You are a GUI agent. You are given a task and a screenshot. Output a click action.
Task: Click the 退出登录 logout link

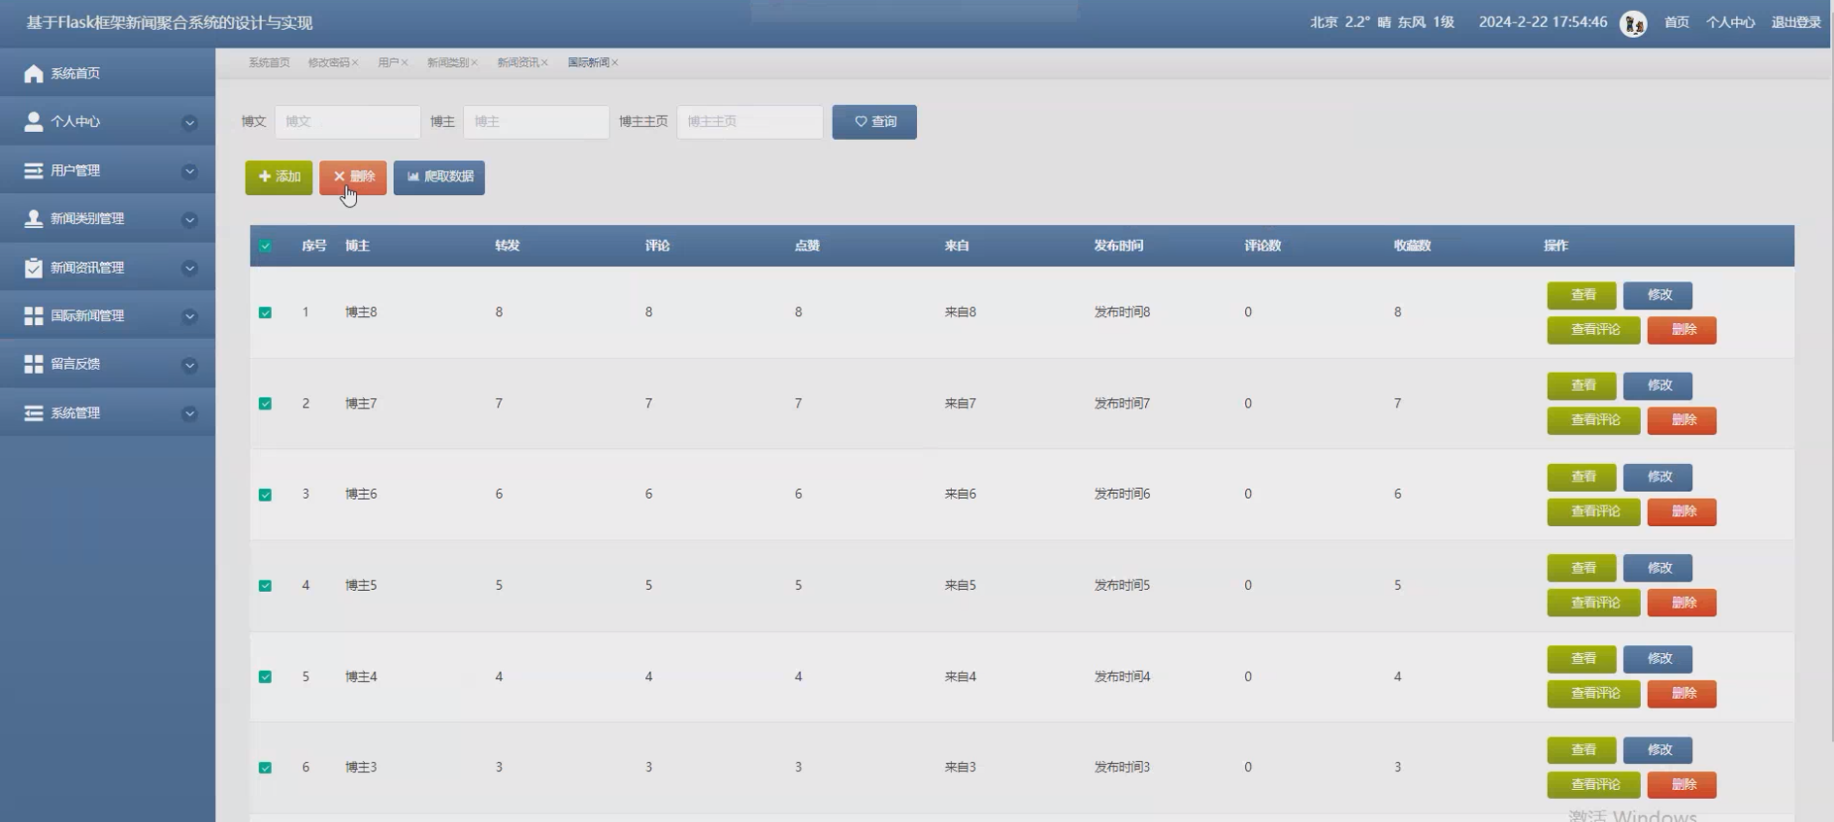pyautogui.click(x=1796, y=22)
